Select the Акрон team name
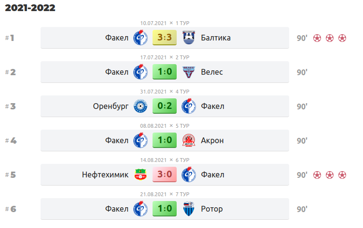 tap(212, 141)
